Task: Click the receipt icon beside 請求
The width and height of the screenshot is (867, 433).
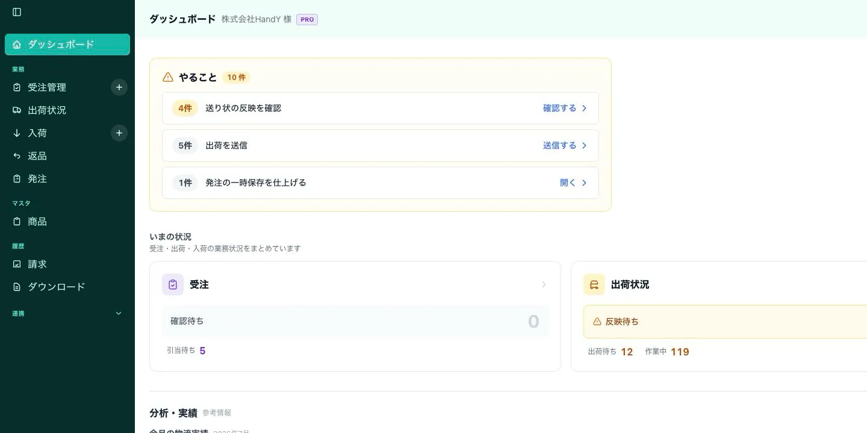Action: click(x=17, y=264)
